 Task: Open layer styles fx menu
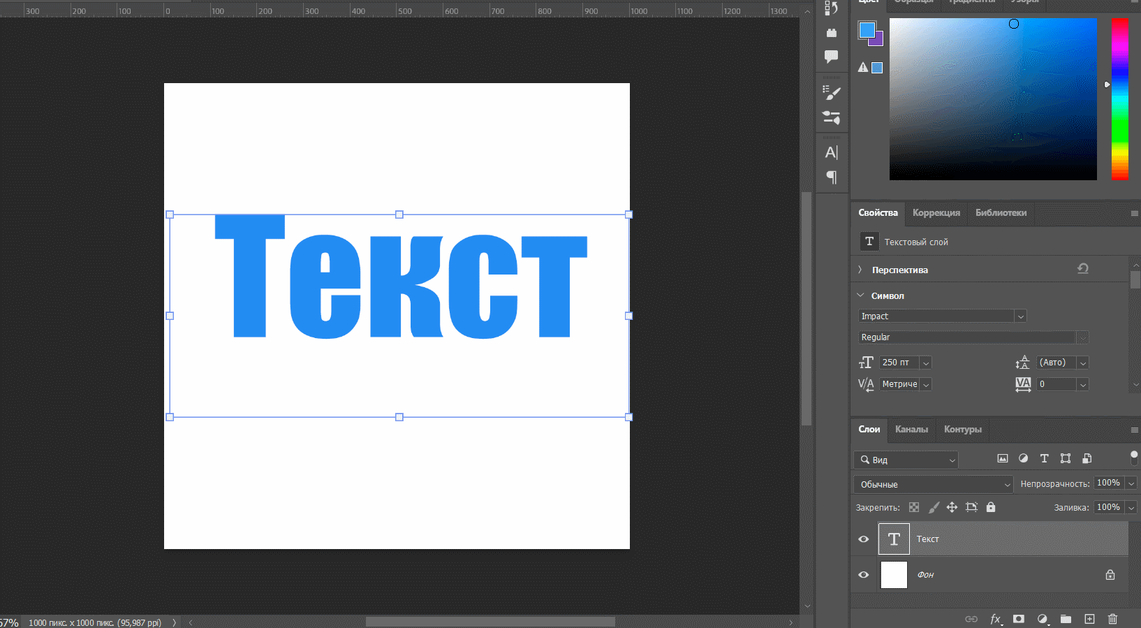click(x=995, y=619)
